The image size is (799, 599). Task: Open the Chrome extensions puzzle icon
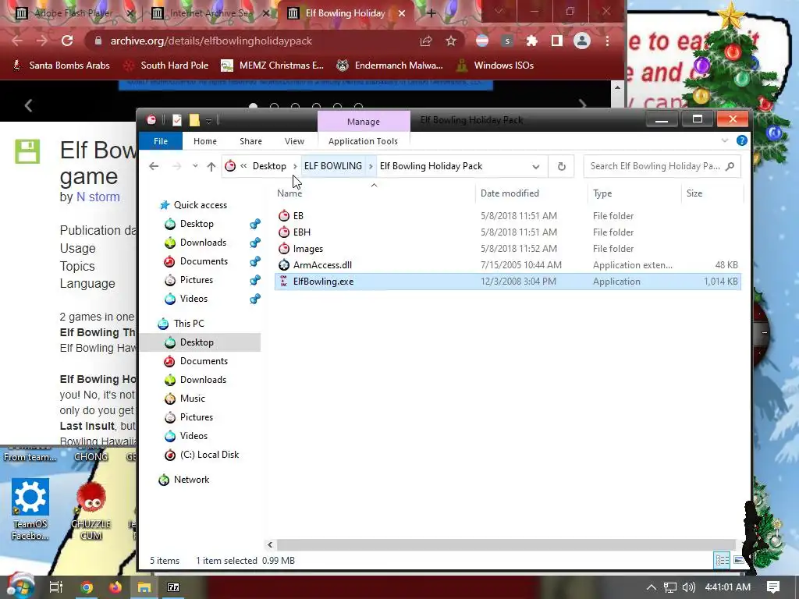click(x=531, y=41)
